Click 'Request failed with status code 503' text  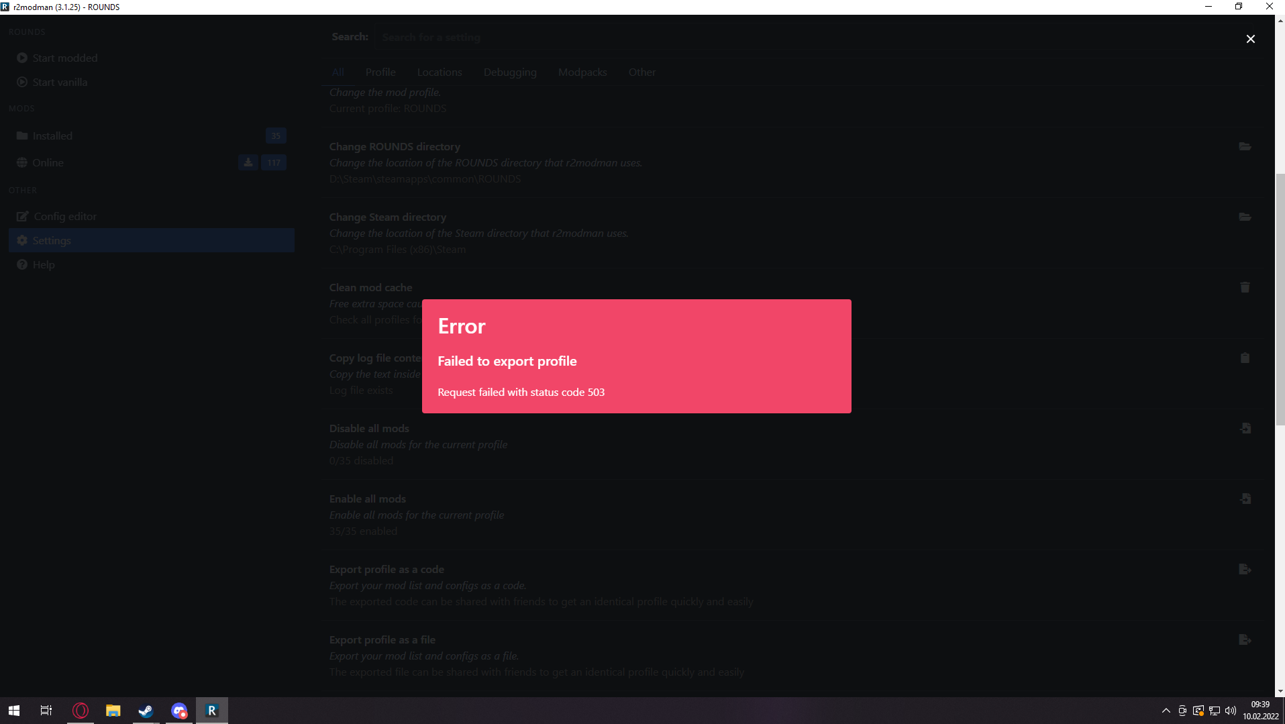click(521, 392)
